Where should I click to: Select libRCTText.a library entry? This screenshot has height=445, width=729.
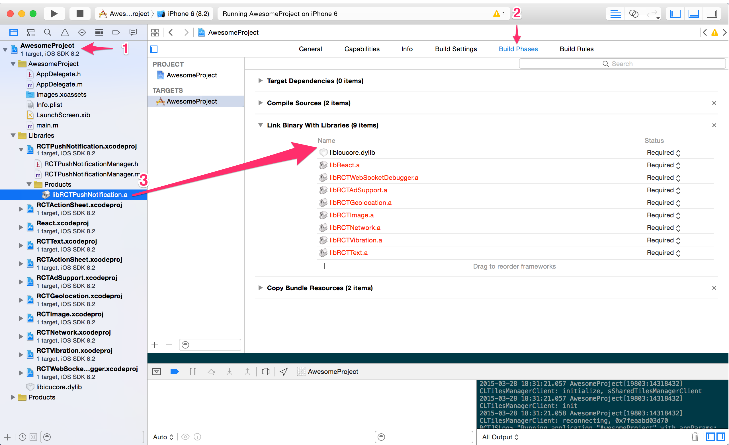click(348, 253)
